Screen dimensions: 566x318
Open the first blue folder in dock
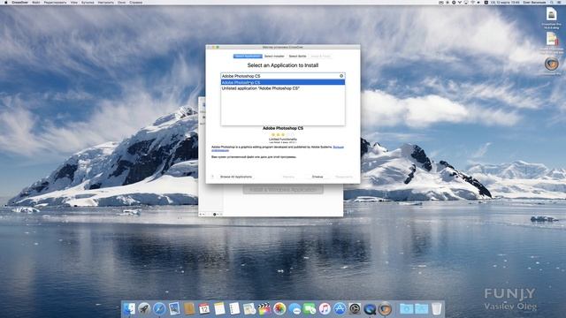(407, 309)
